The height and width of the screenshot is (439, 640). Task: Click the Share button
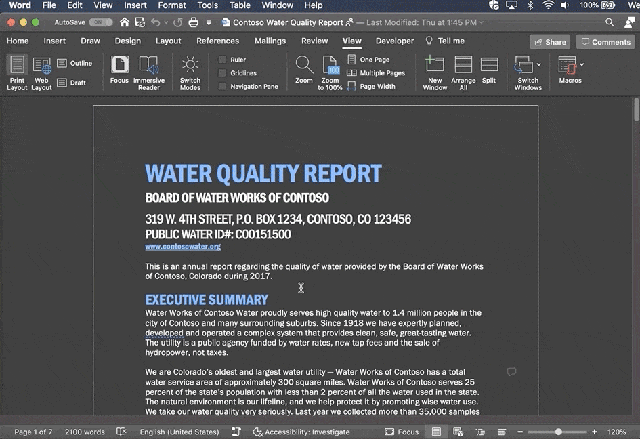tap(550, 42)
